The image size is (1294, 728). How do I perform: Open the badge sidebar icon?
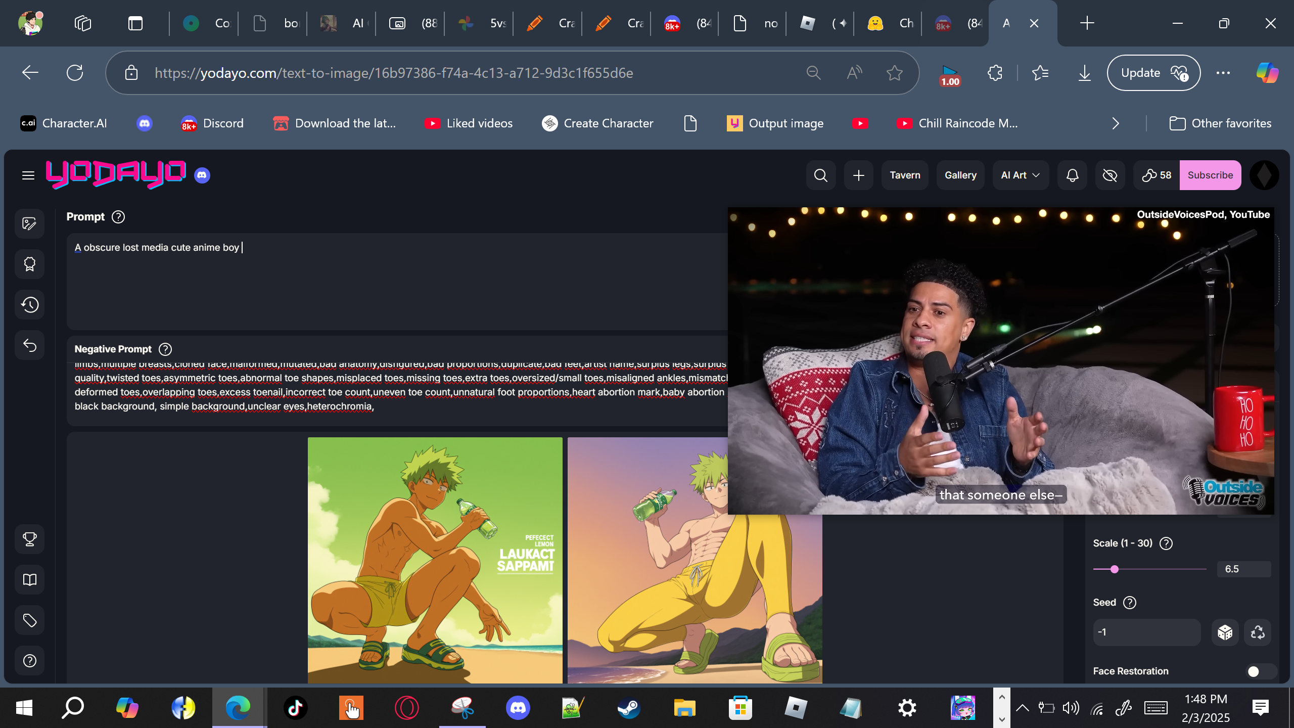[30, 264]
